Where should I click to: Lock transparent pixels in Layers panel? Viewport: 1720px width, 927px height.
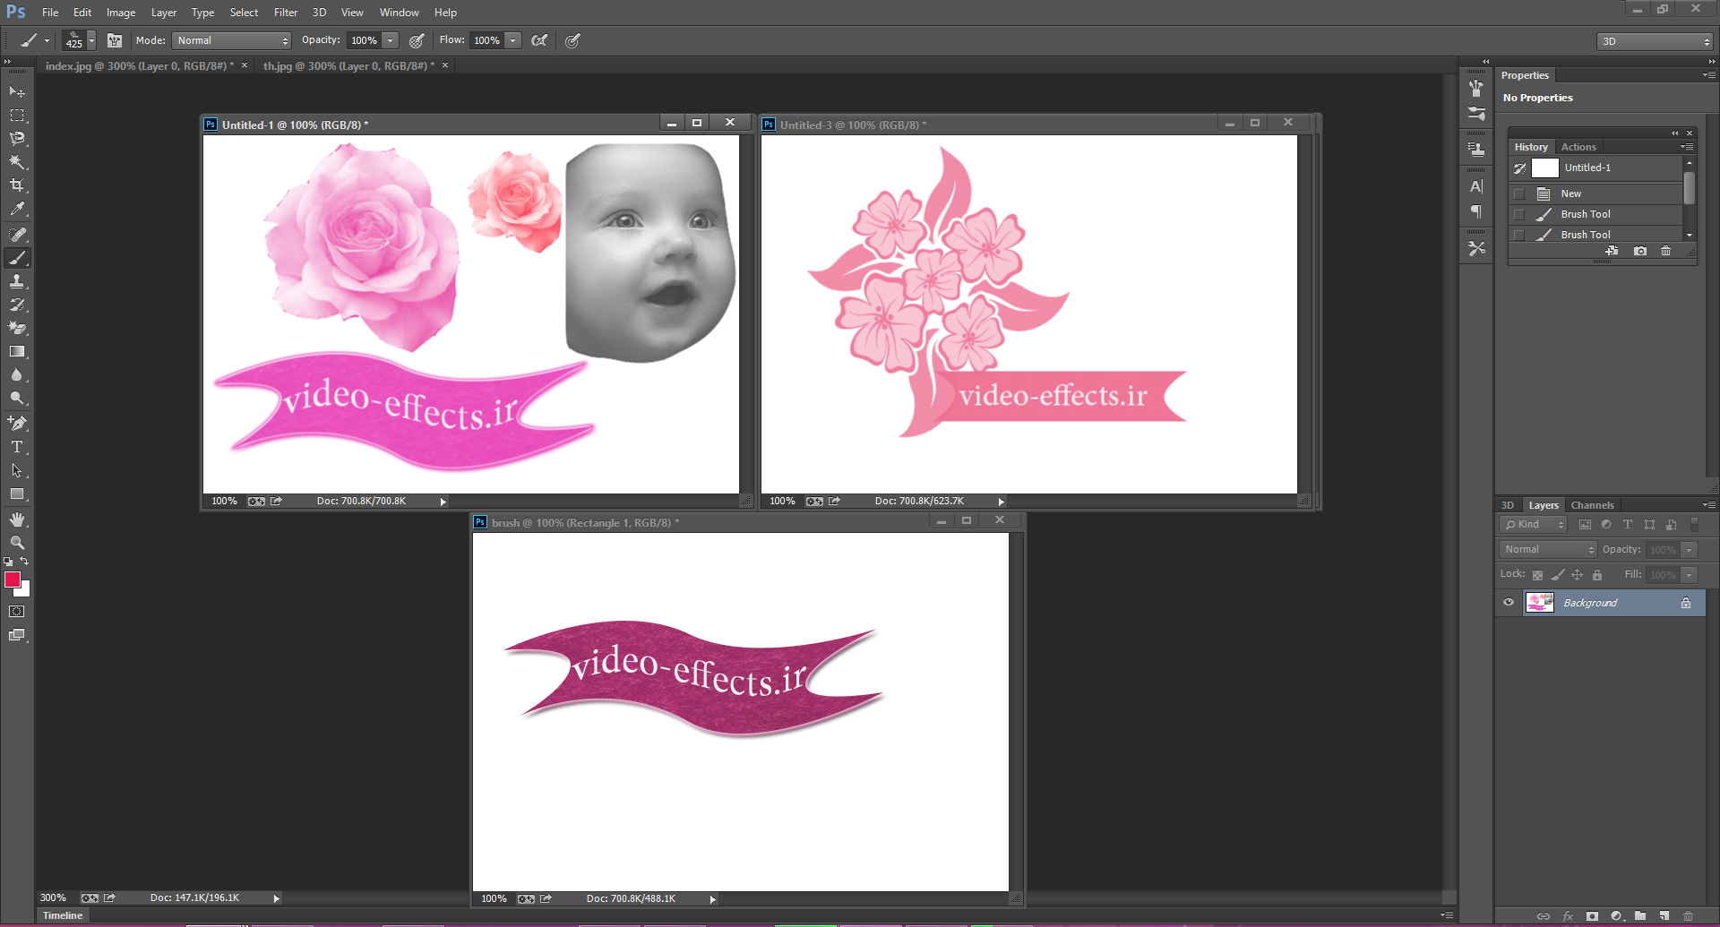[1537, 575]
